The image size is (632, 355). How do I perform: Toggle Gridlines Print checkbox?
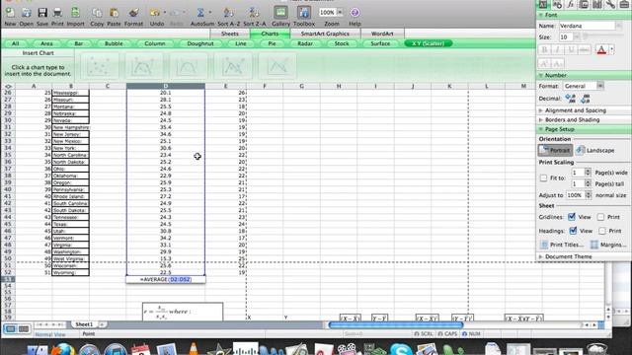(x=601, y=217)
